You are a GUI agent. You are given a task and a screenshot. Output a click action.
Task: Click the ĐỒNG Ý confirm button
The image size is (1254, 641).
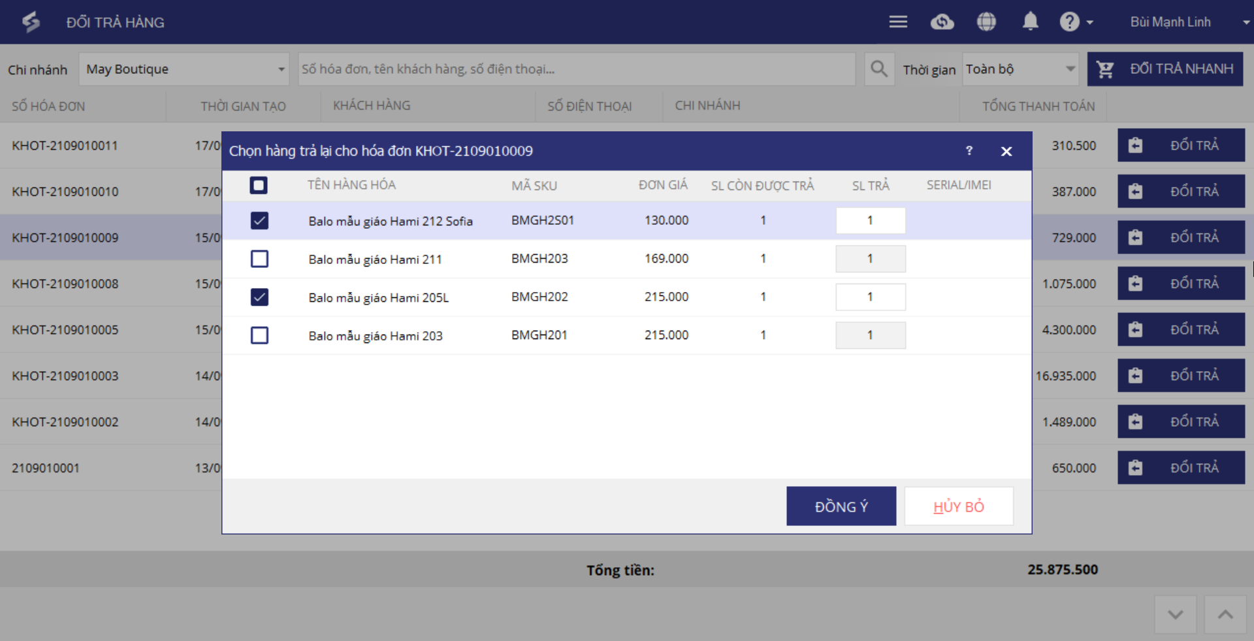point(841,506)
